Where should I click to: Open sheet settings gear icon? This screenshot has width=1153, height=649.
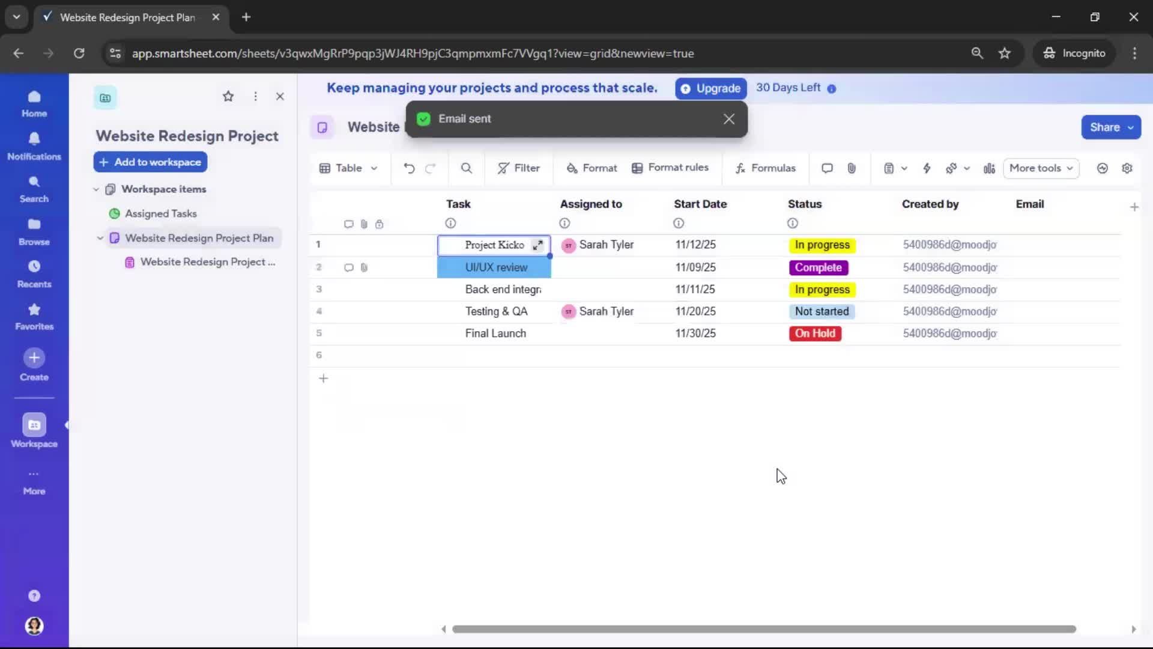click(1128, 168)
